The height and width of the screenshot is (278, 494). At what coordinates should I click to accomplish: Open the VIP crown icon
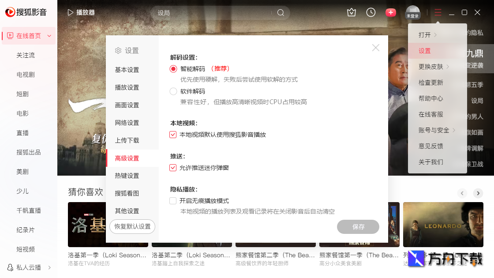tap(351, 12)
